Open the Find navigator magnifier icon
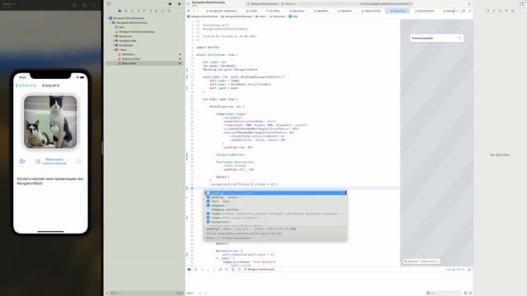This screenshot has height=296, width=527. click(138, 11)
